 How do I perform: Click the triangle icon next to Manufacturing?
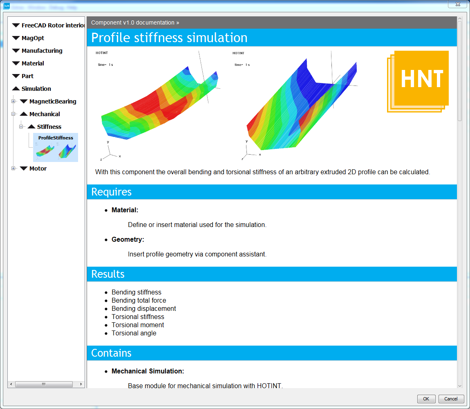click(16, 51)
